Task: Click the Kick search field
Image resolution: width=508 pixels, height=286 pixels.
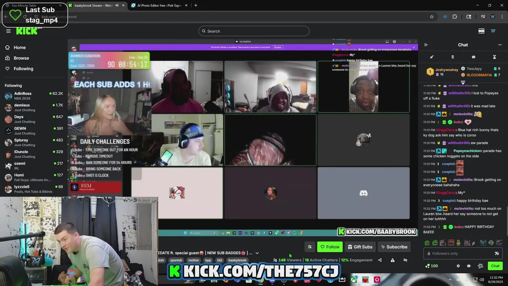Action: [x=254, y=31]
